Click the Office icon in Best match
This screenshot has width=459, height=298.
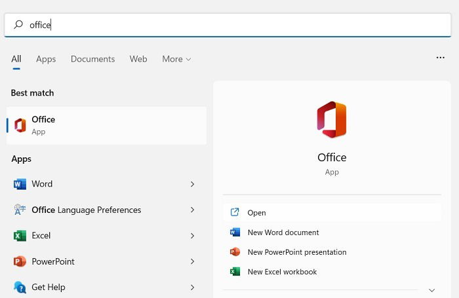coord(20,126)
